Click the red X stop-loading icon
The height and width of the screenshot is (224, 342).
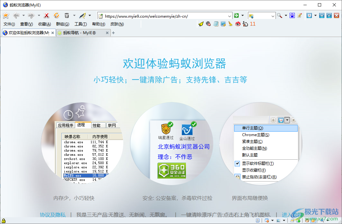click(x=46, y=15)
